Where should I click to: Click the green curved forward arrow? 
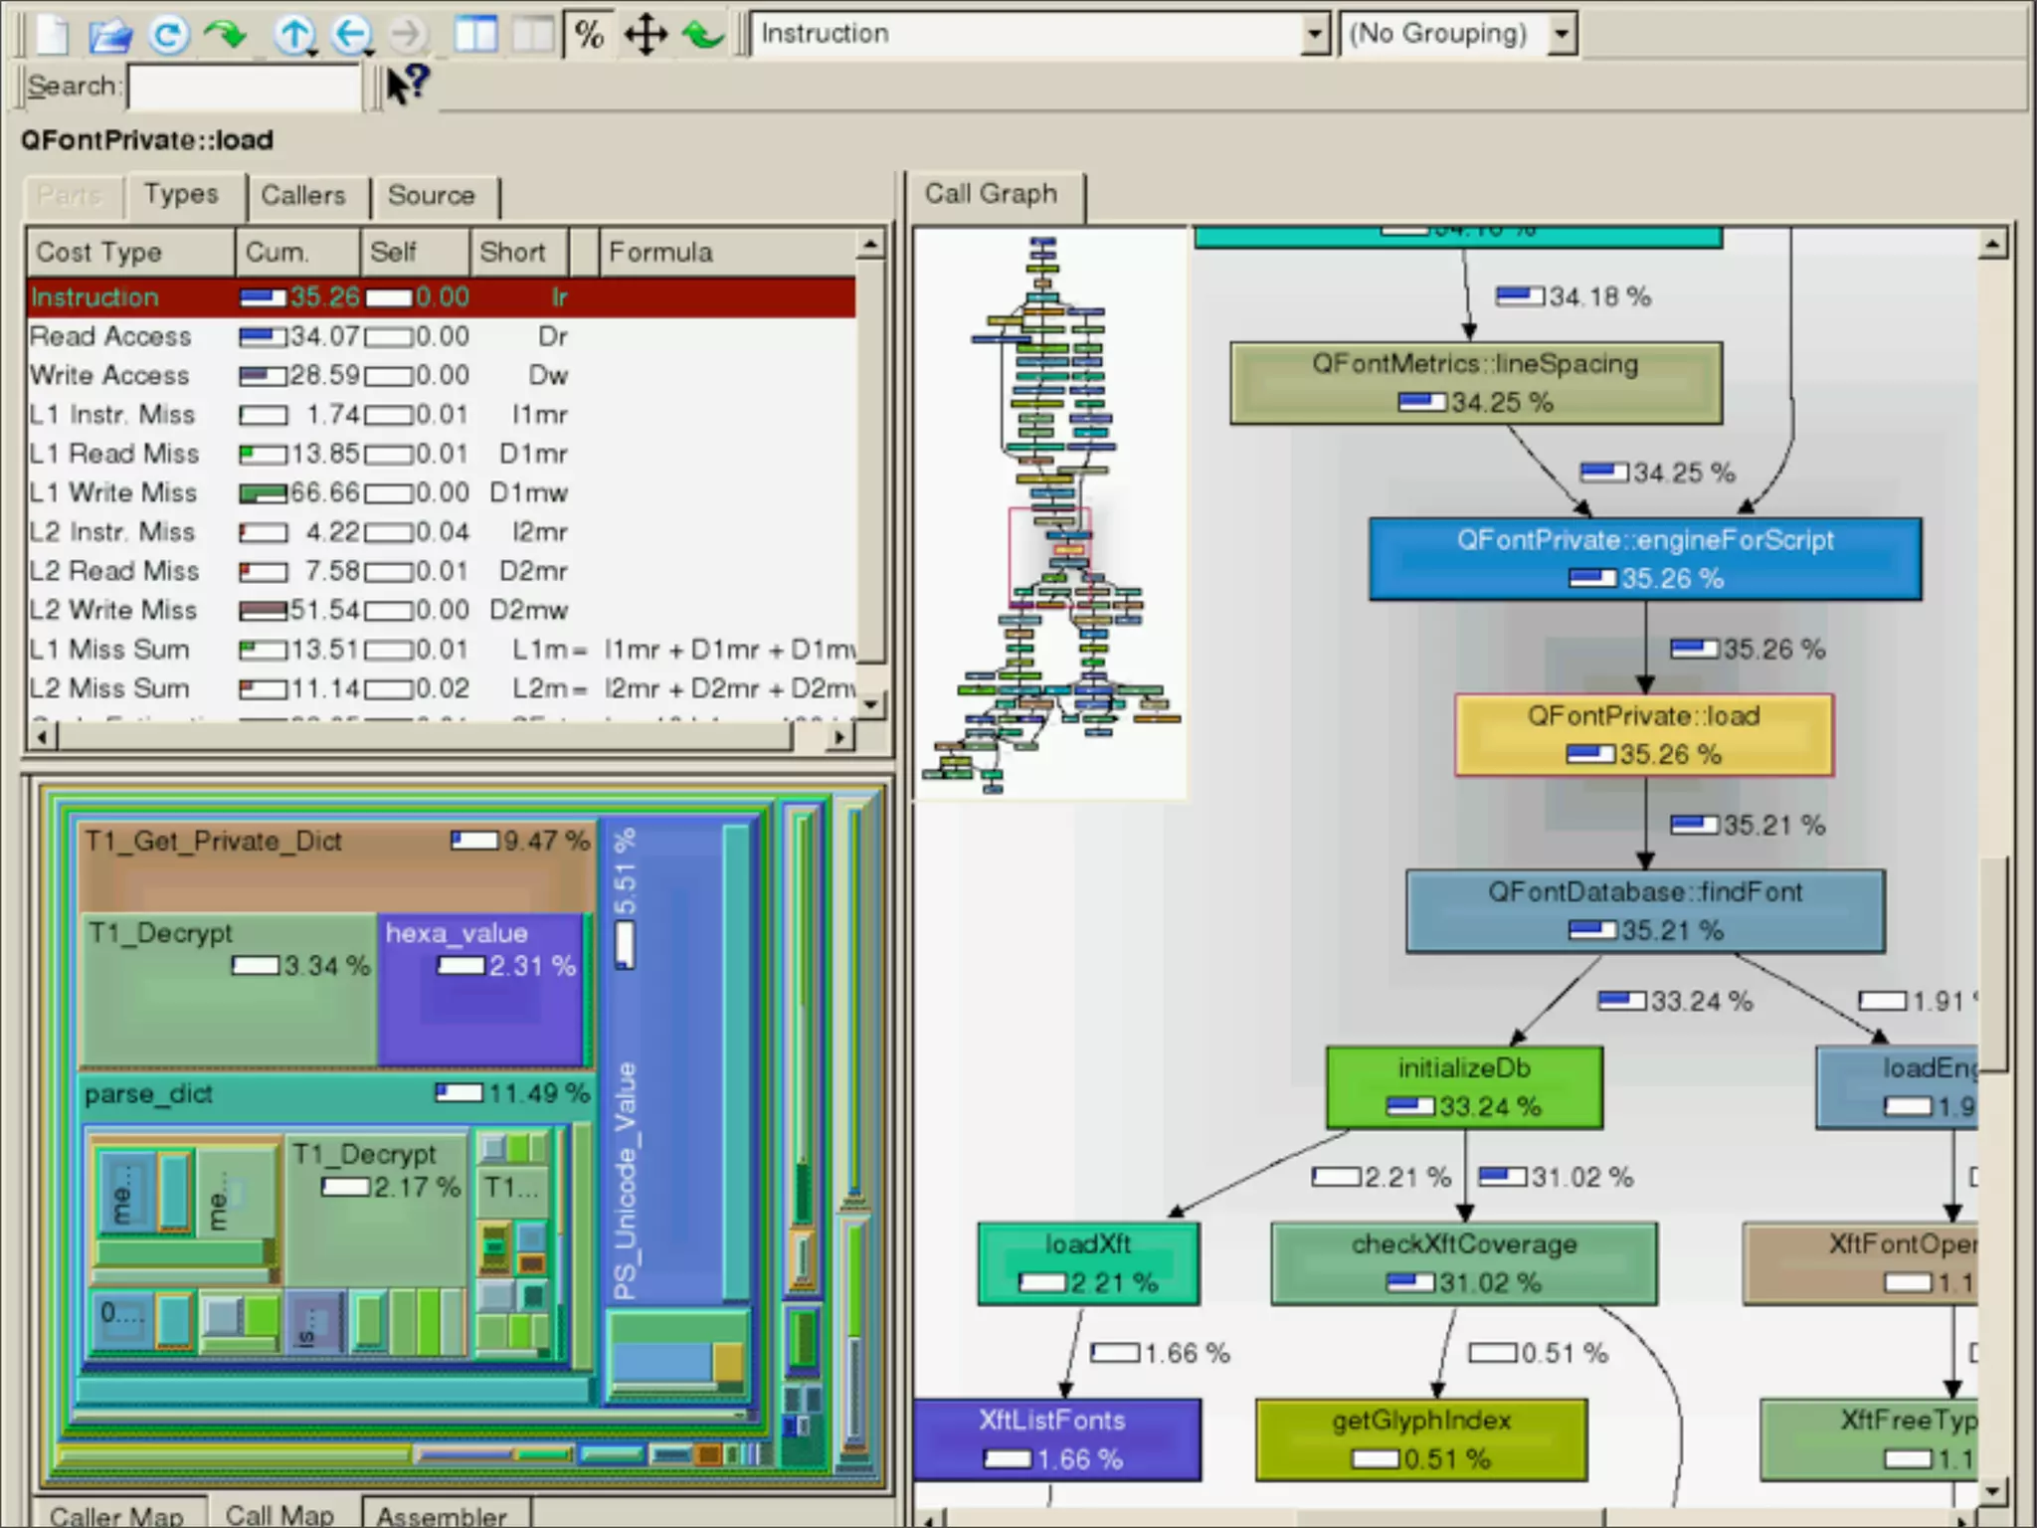point(226,35)
